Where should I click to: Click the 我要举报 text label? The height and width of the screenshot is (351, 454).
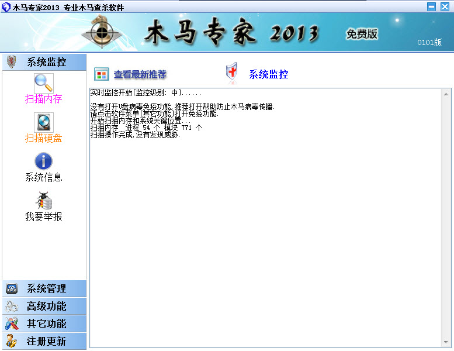coord(44,216)
